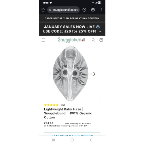Tap the Android back navigation button

pyautogui.click(x=91, y=140)
